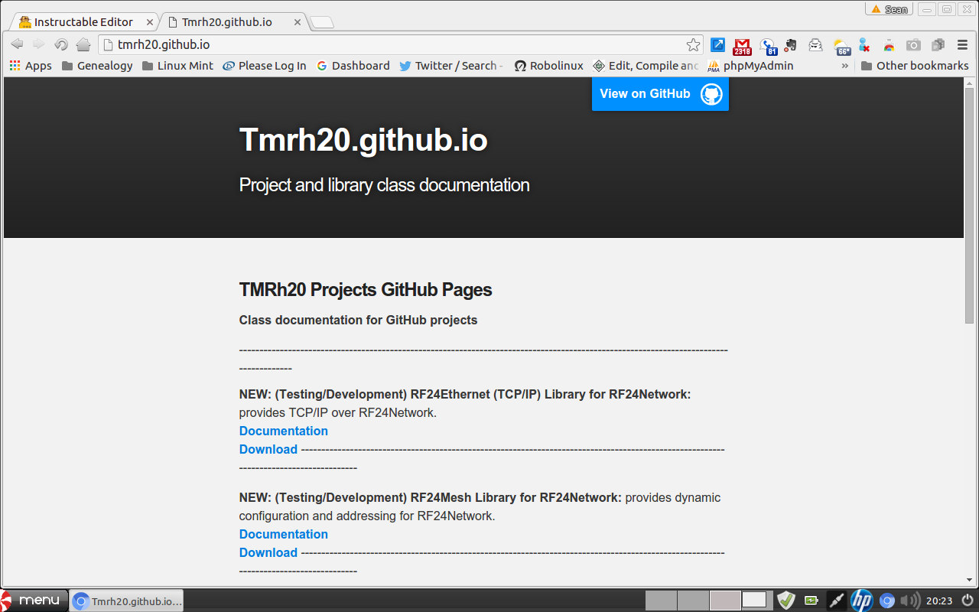Open the Chrome Web Store extension icon
Viewport: 979px width, 612px height.
pyautogui.click(x=889, y=44)
